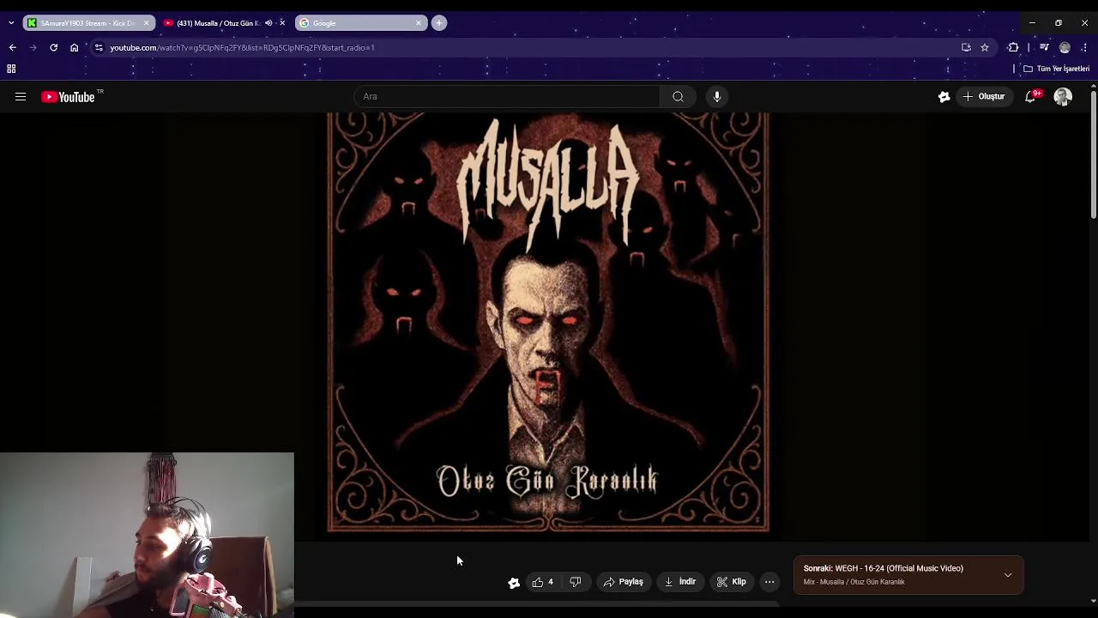Open the media control playlist icon

coord(1044,48)
